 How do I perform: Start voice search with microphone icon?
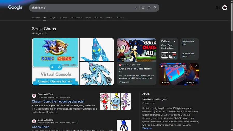[143, 8]
